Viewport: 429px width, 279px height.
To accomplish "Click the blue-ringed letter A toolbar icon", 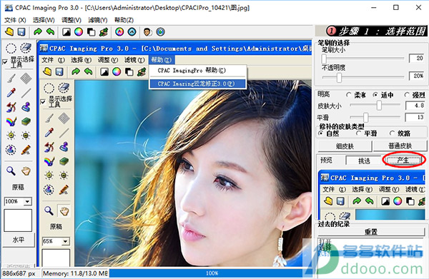I will 132,32.
